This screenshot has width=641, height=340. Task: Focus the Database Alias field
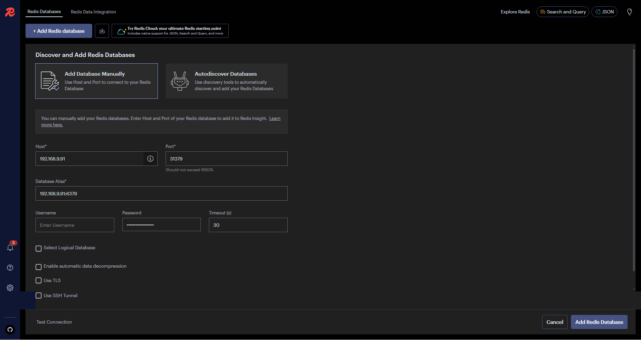[162, 194]
